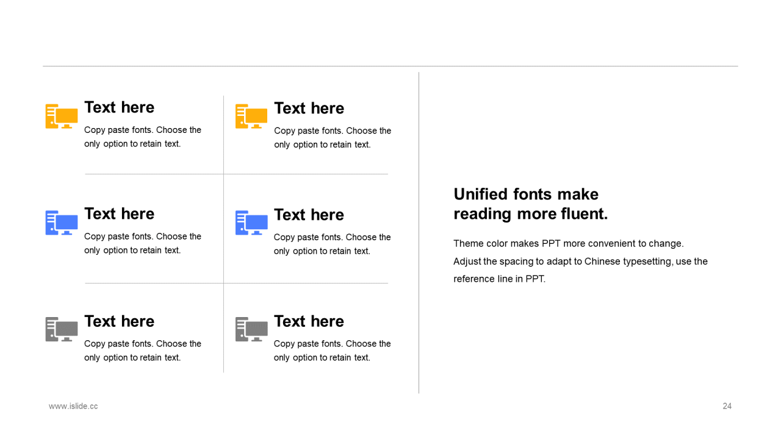The image size is (781, 439).
Task: Open the www.islide.cc footer link
Action: click(x=73, y=406)
